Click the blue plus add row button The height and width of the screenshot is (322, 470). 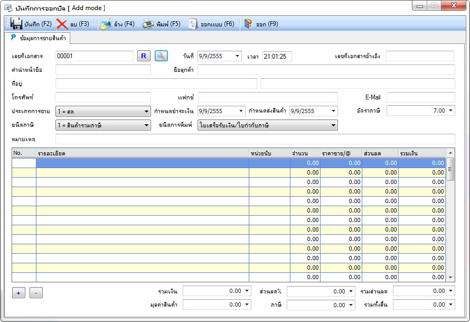click(18, 293)
